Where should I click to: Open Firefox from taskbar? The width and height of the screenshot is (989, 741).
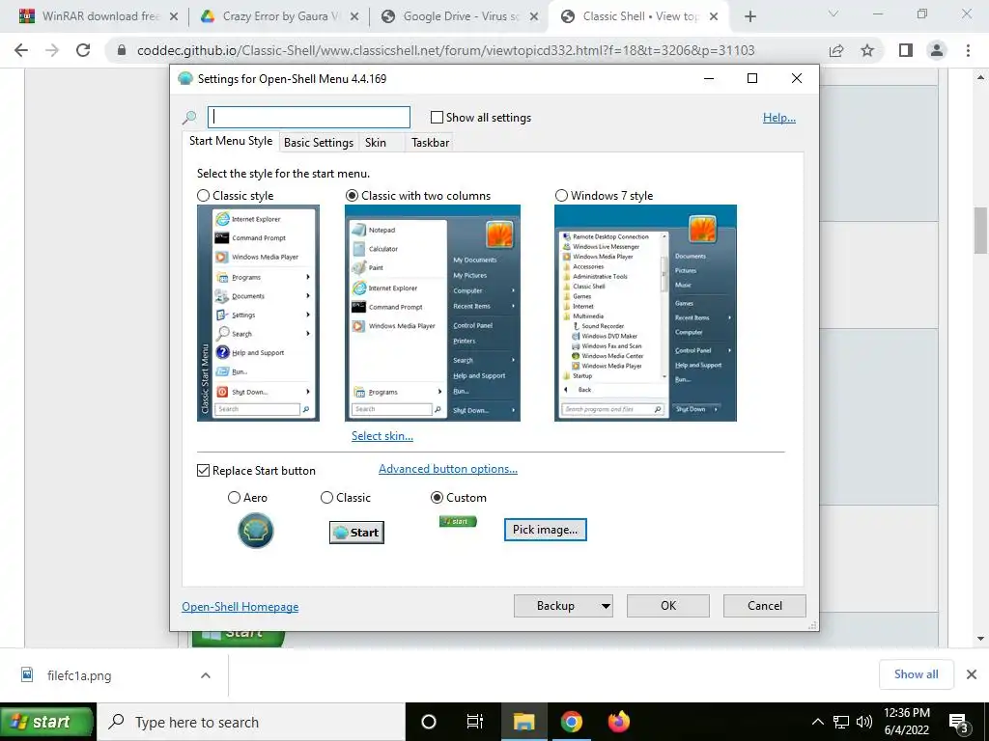(619, 722)
